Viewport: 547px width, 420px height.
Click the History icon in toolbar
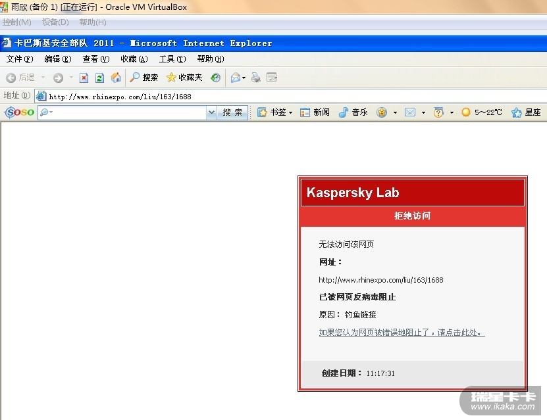216,78
